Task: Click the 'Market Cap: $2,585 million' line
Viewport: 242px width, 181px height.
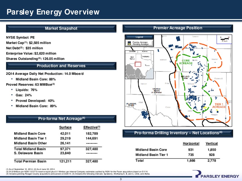Action: [28, 43]
